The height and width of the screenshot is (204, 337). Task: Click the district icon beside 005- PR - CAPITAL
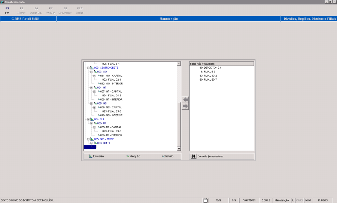pyautogui.click(x=98, y=127)
